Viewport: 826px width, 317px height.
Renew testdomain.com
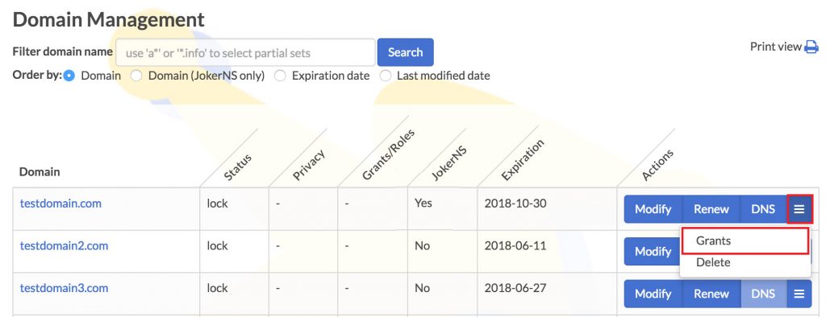tap(711, 209)
